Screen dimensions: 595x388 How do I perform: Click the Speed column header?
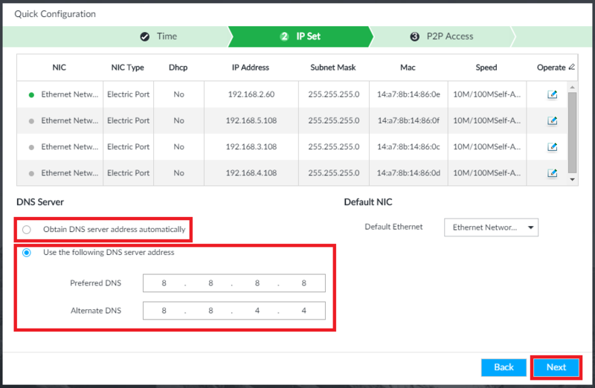coord(486,68)
